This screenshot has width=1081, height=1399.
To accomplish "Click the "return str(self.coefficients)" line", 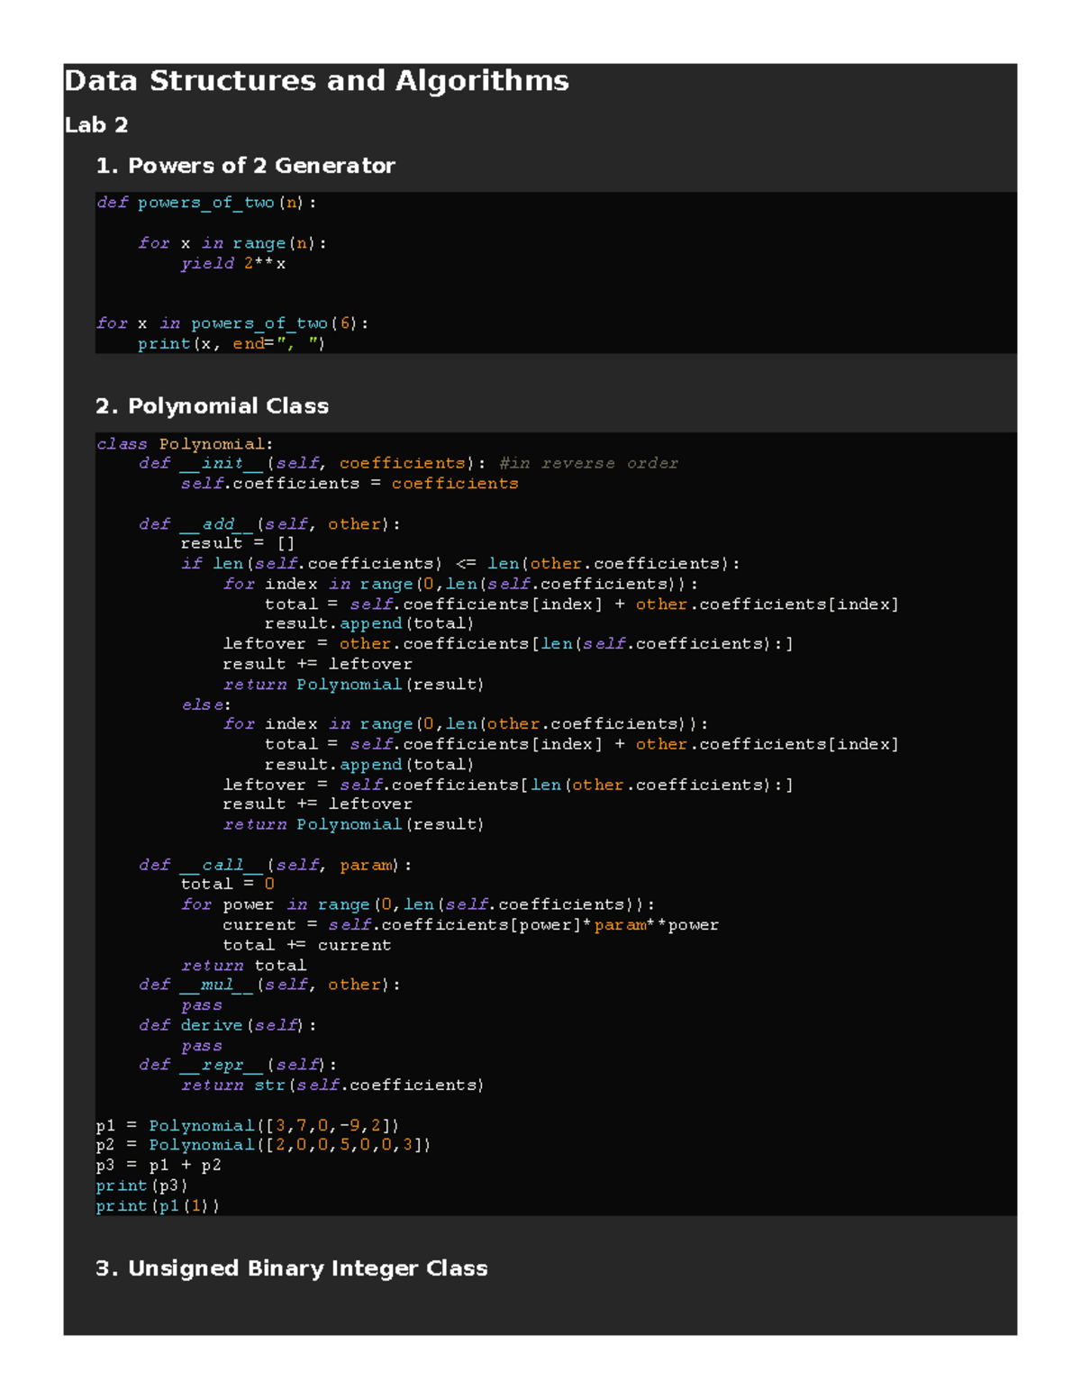I will pos(332,1086).
